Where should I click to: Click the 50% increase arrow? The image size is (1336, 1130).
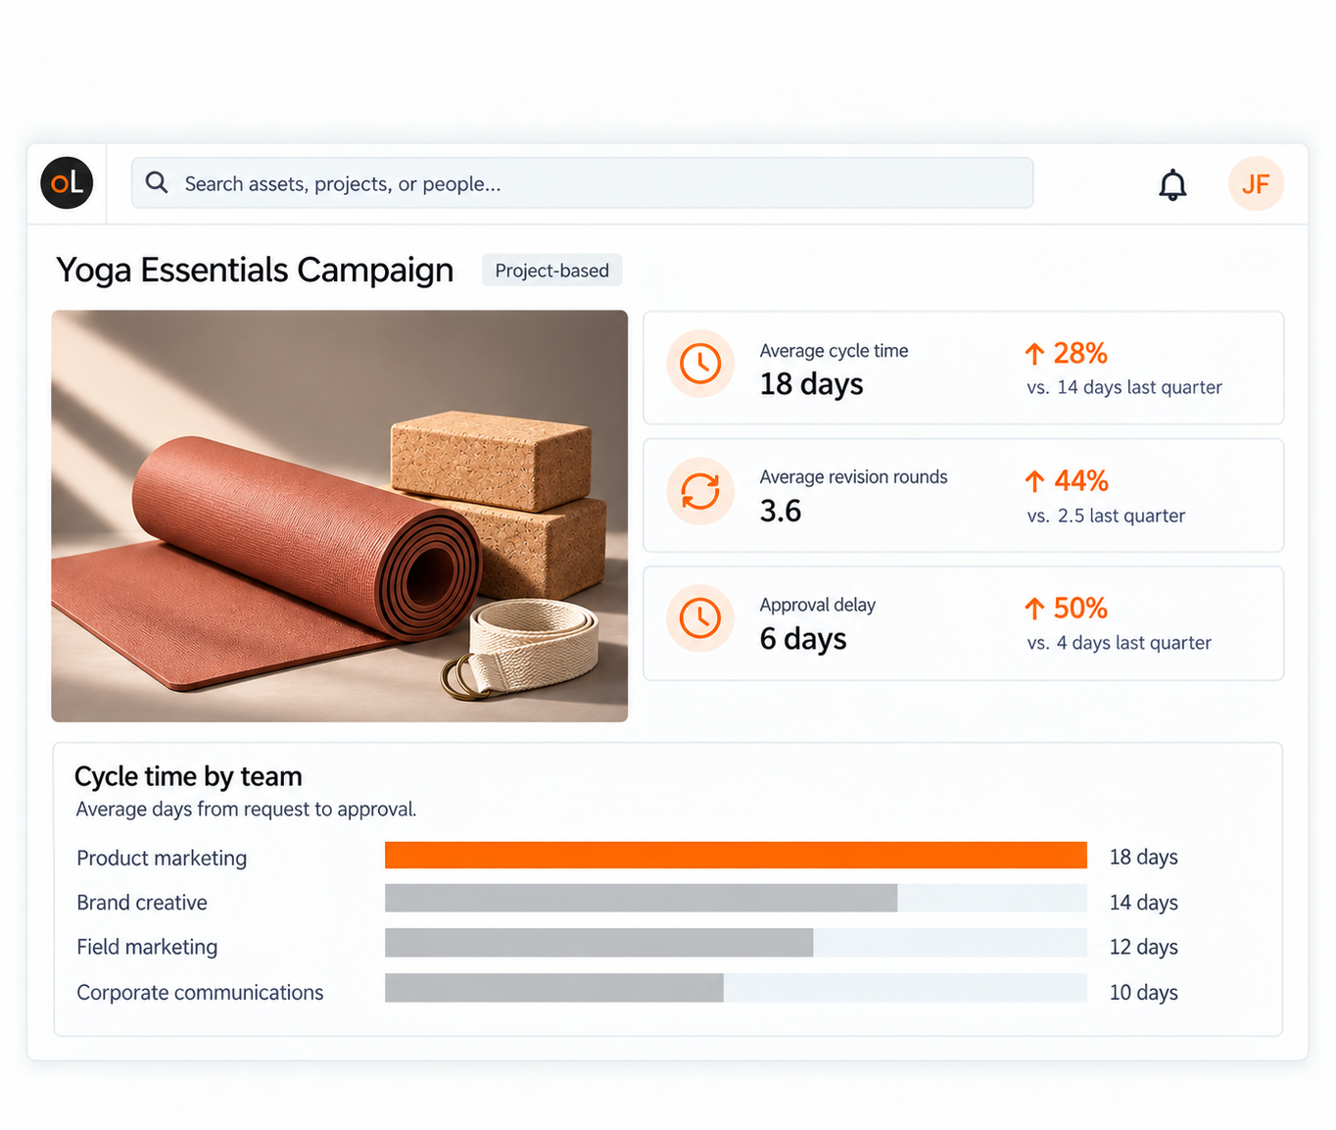tap(1034, 609)
